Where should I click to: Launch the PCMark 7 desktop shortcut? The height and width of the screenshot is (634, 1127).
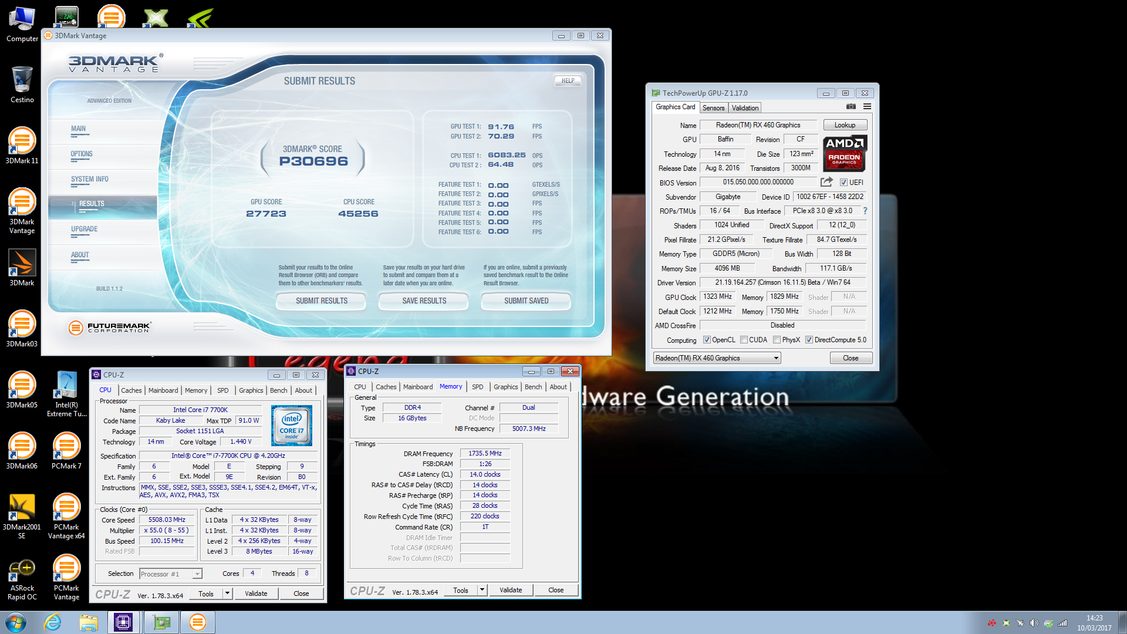[66, 450]
